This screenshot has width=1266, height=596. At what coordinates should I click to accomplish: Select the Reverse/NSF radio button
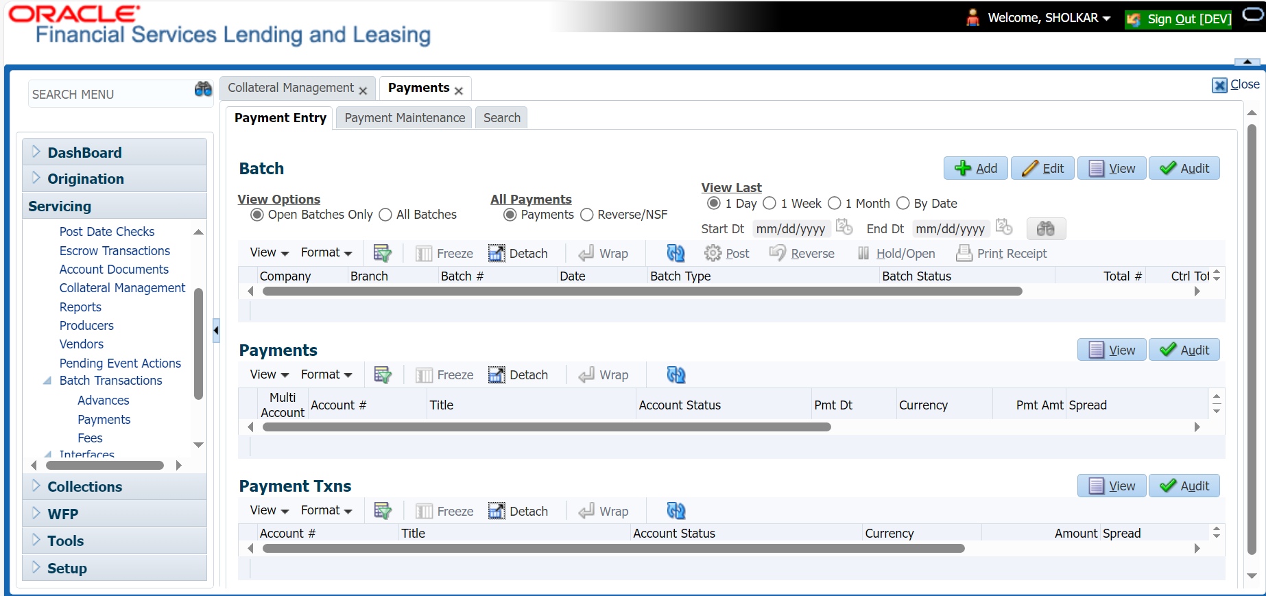pyautogui.click(x=586, y=215)
